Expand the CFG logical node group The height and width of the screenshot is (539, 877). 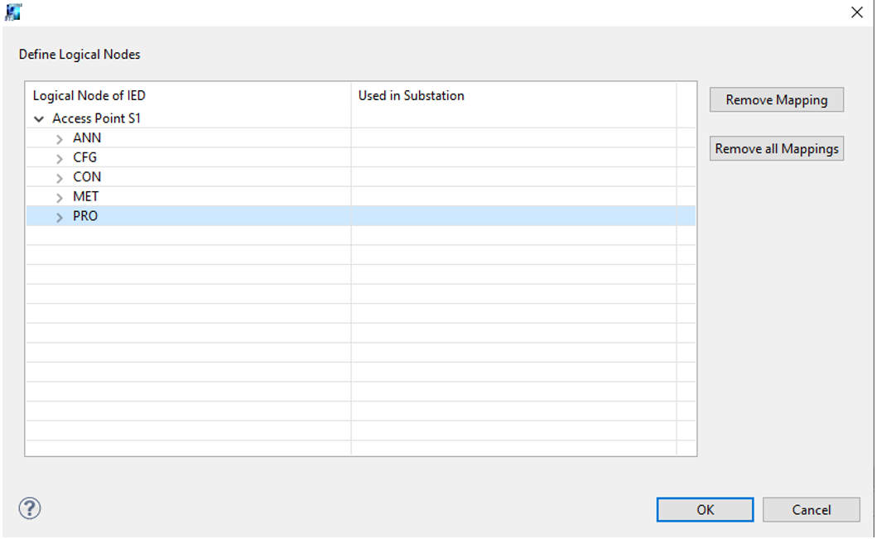click(x=60, y=158)
